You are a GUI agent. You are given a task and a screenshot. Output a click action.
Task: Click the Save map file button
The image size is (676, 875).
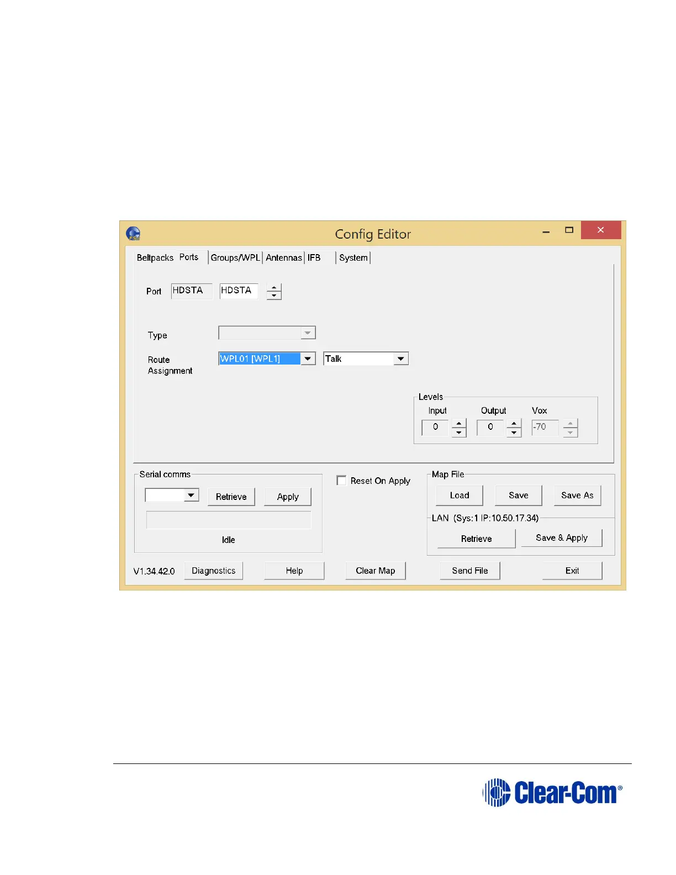point(519,496)
